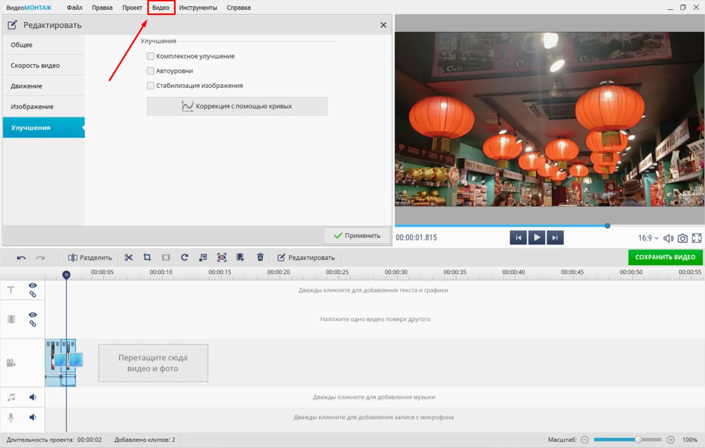Click the Применить button
Viewport: 705px width, 448px height.
click(357, 235)
